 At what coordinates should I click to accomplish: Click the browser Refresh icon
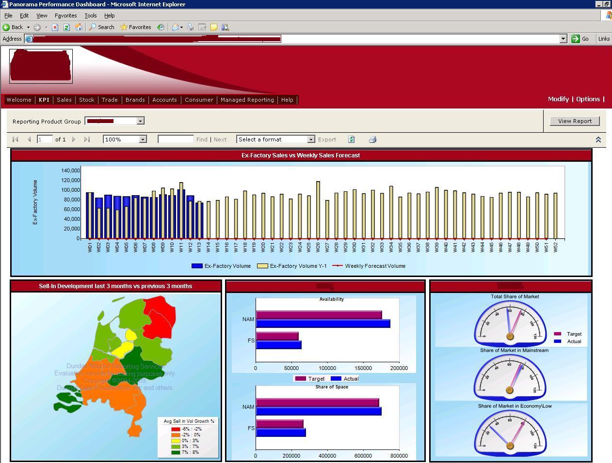click(x=66, y=27)
